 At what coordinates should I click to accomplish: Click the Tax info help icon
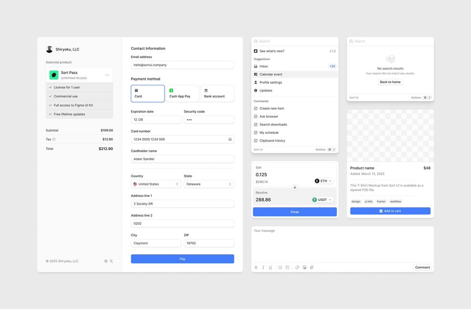click(54, 139)
